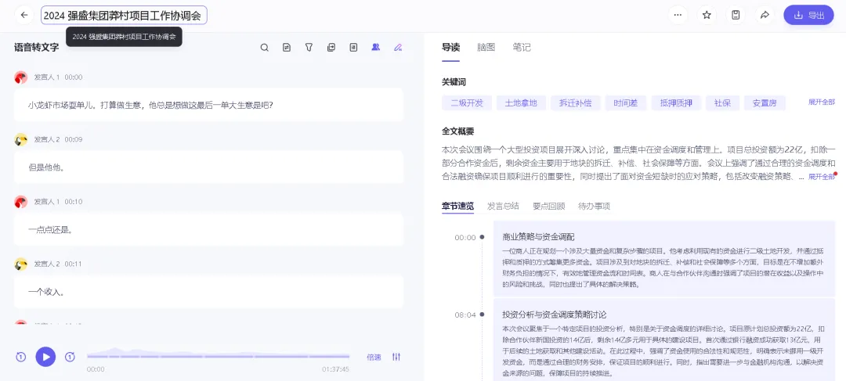Screen dimensions: 846x381
Task: Share the recording via arrow icon
Action: pyautogui.click(x=765, y=15)
